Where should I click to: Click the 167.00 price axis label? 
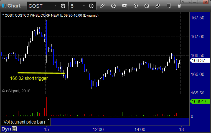click(x=197, y=37)
